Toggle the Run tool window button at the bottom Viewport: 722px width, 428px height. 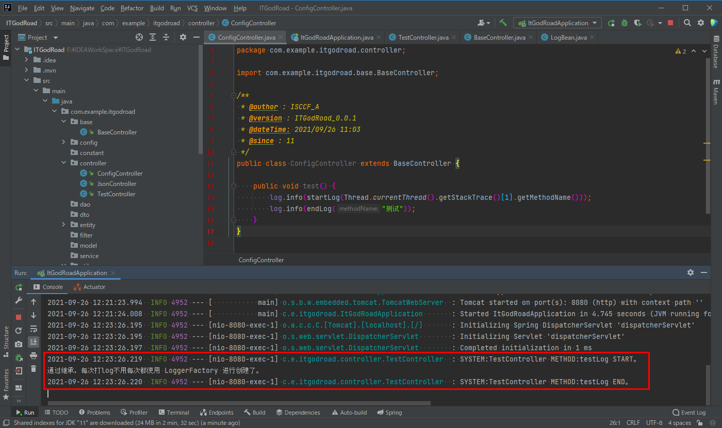click(x=25, y=412)
